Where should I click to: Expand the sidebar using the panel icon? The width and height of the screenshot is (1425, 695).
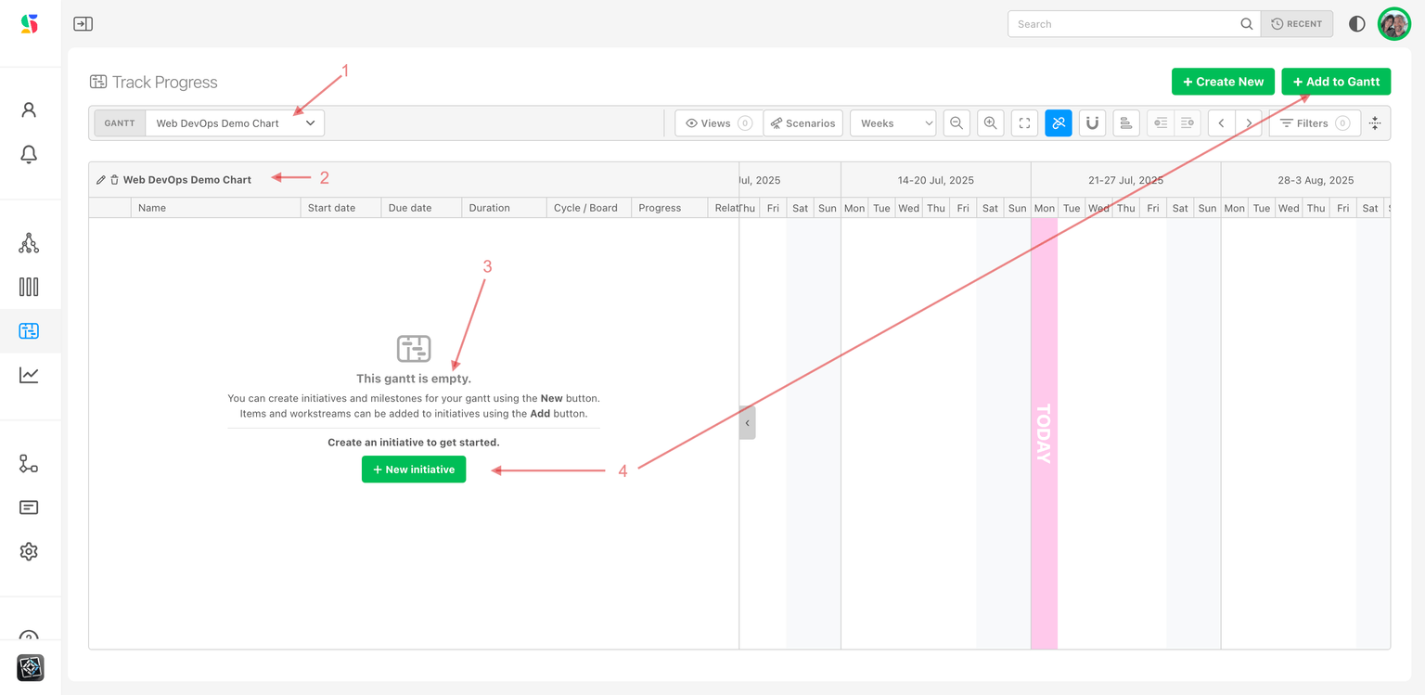click(x=83, y=24)
